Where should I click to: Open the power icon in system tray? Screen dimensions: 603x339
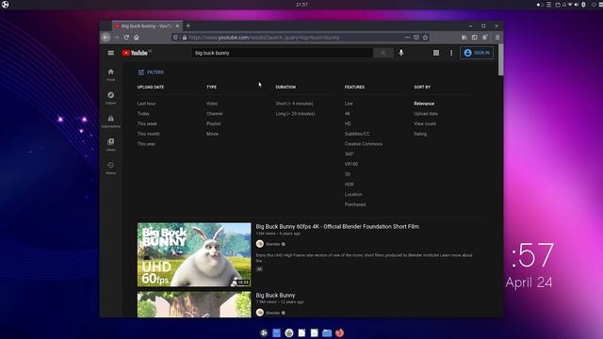pos(594,5)
